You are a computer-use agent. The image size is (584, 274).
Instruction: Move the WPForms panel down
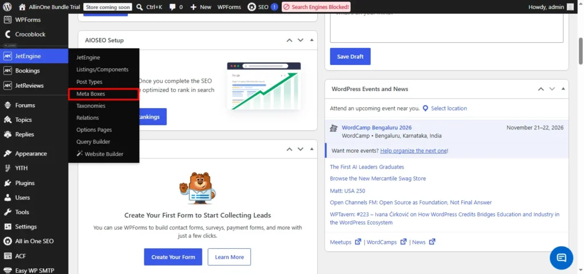point(301,149)
